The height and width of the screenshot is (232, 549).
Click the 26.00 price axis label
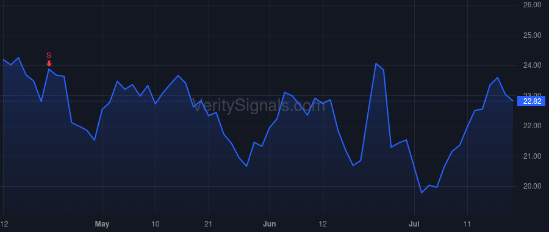531,5
